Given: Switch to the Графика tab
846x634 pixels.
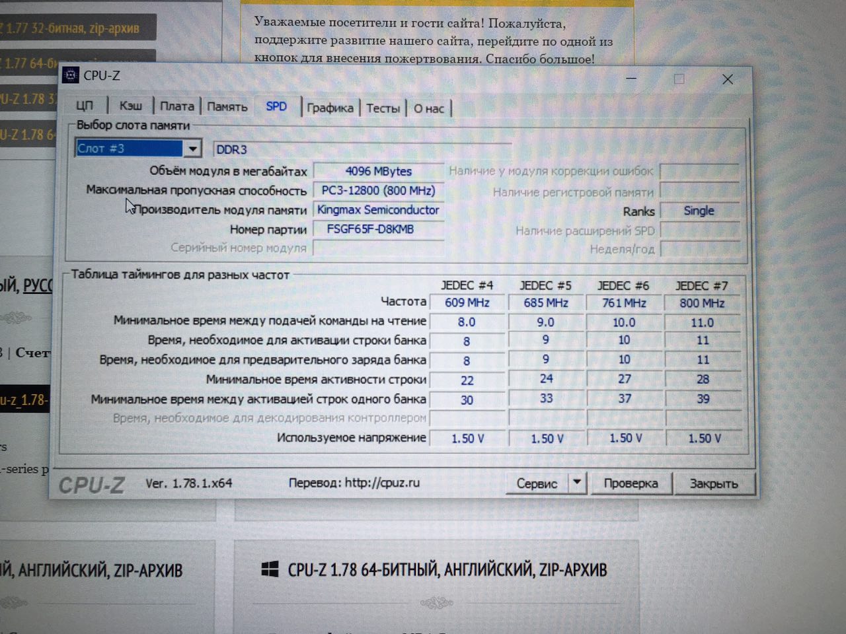Looking at the screenshot, I should pos(330,108).
